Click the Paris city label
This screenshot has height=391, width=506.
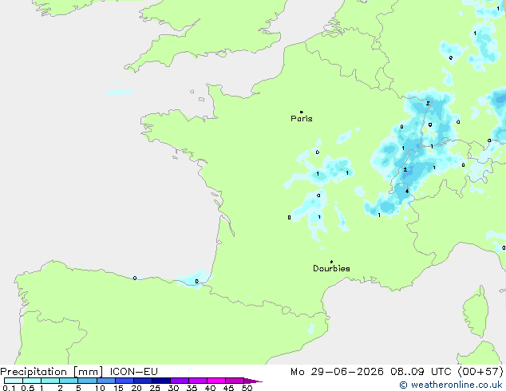coord(302,119)
